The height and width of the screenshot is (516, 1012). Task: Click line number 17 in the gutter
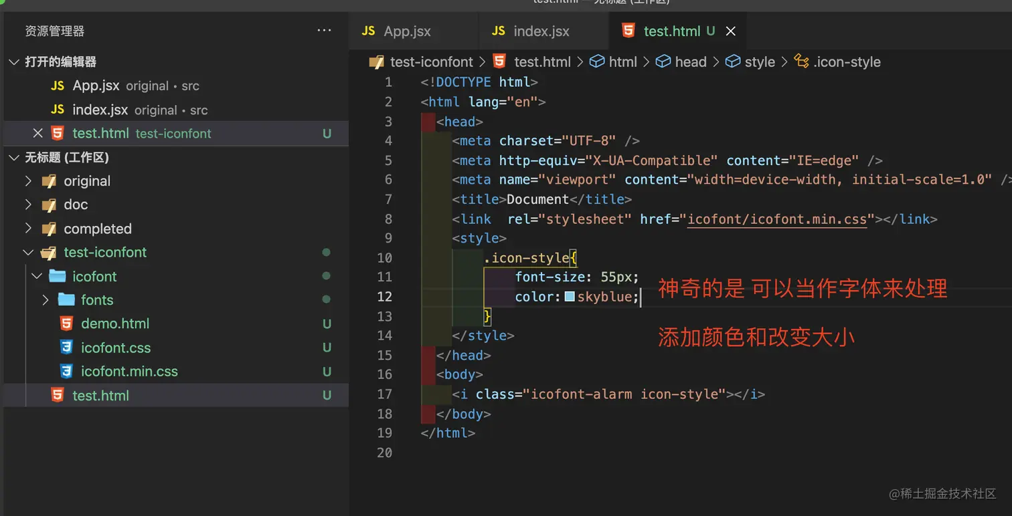(x=385, y=394)
